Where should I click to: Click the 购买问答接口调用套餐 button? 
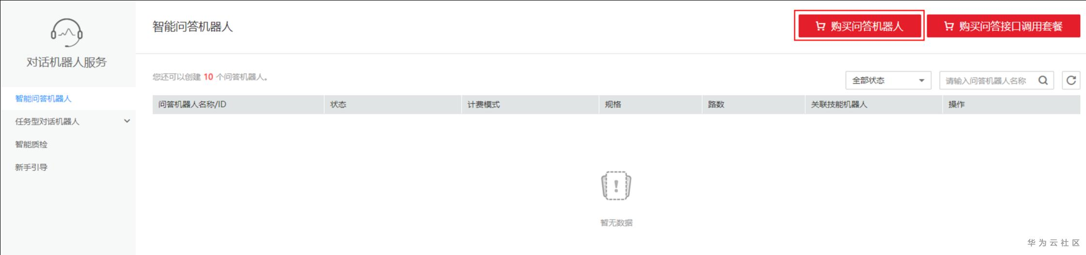click(x=1004, y=26)
